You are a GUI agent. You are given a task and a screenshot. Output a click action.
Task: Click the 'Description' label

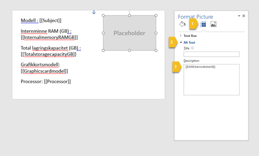pyautogui.click(x=191, y=61)
